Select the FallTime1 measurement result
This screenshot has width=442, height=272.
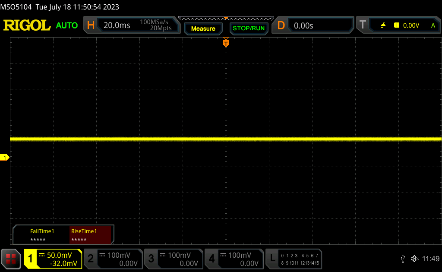point(42,235)
